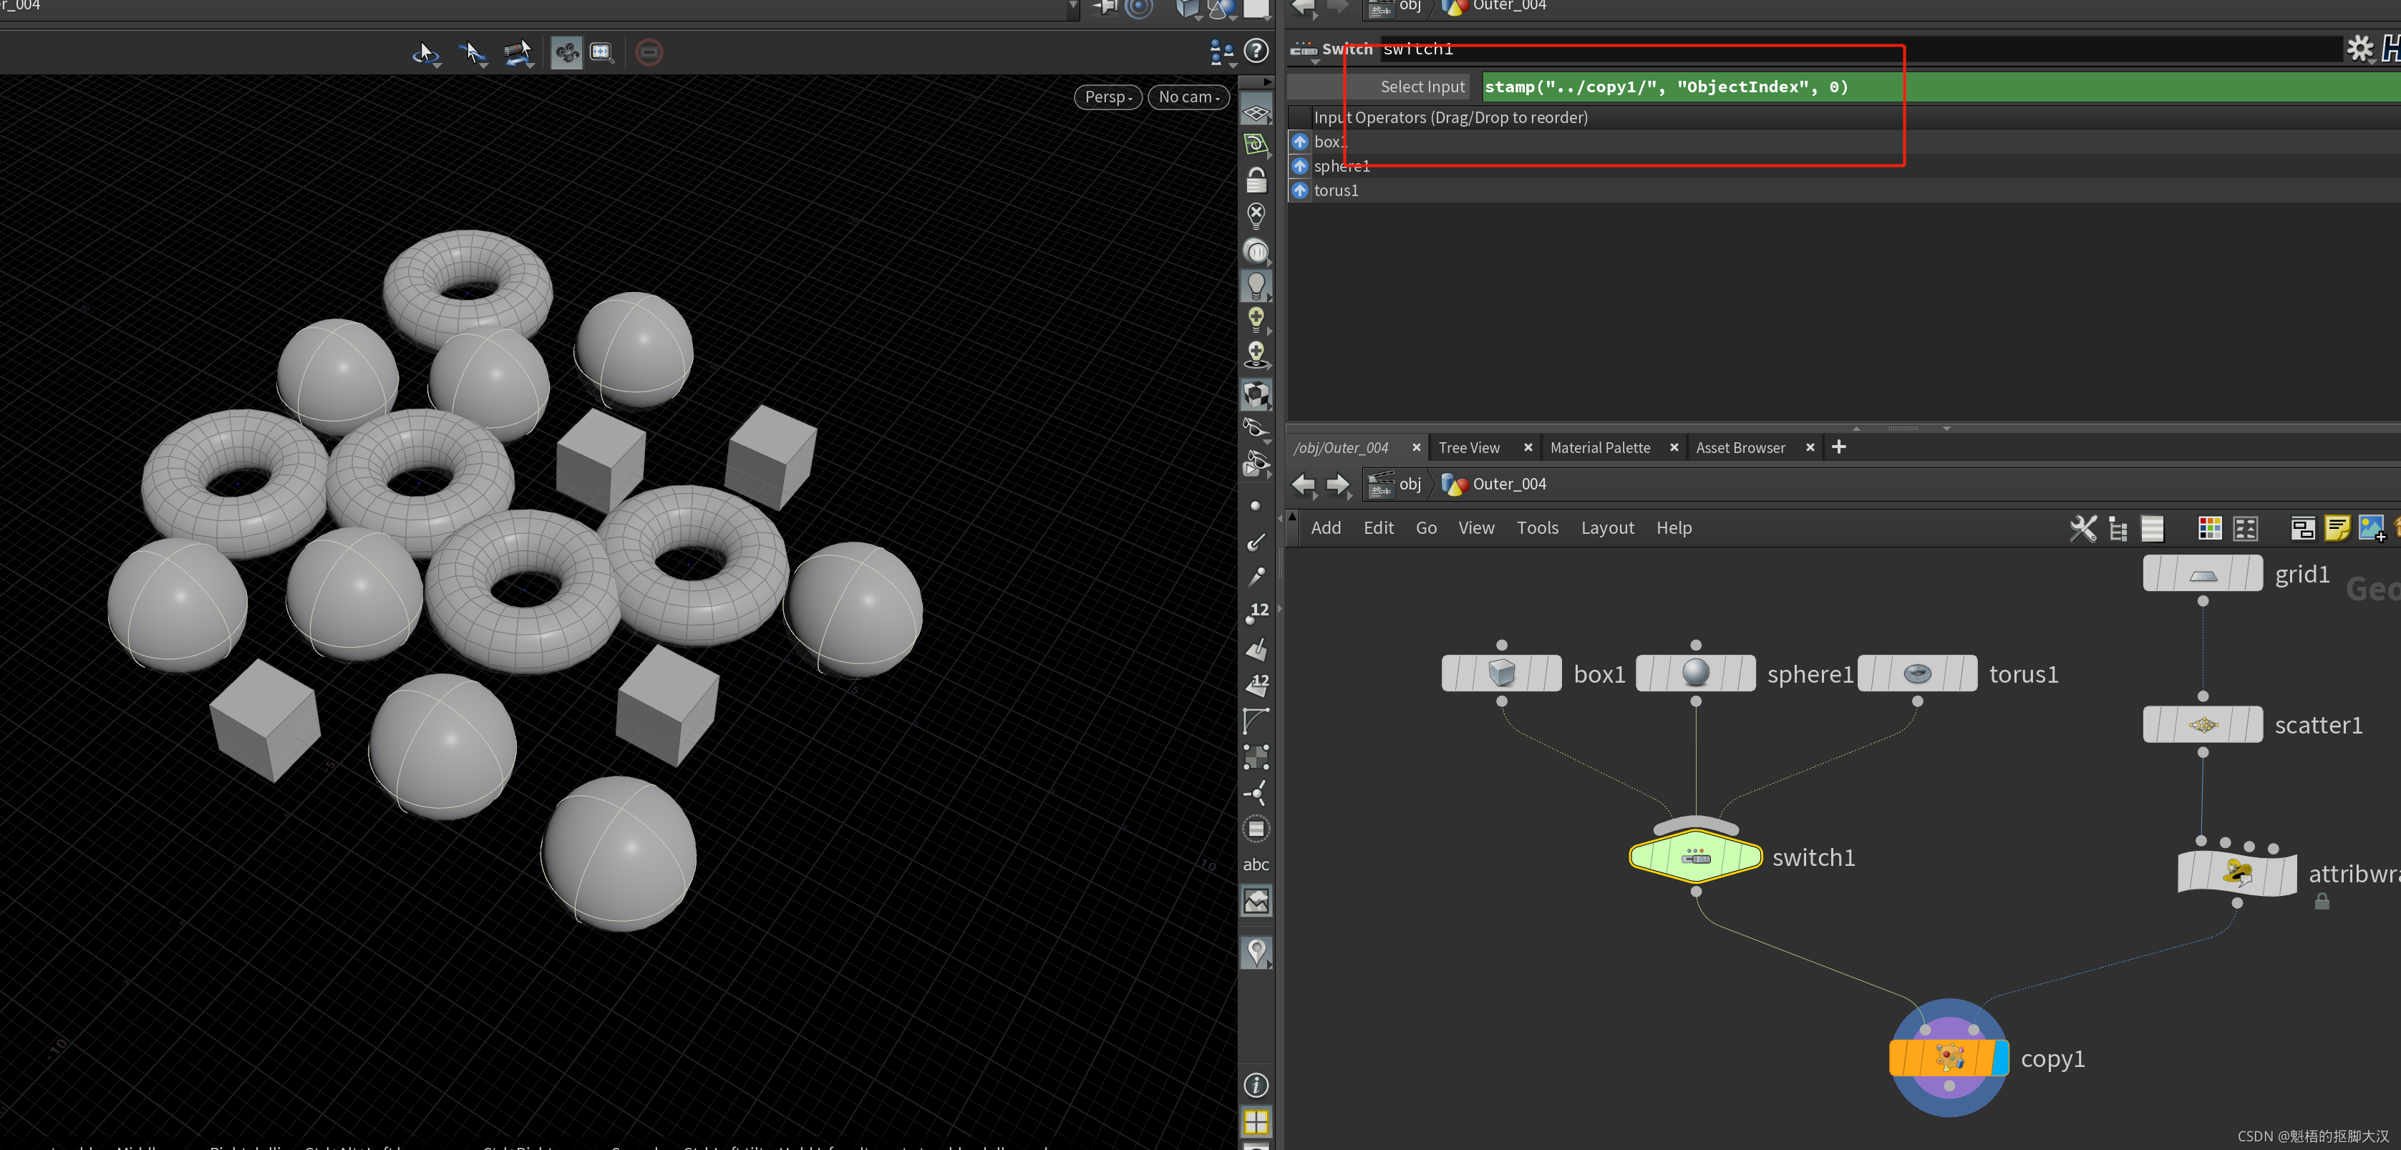This screenshot has height=1150, width=2401.
Task: Add a new pane tab with plus button
Action: (x=1838, y=447)
